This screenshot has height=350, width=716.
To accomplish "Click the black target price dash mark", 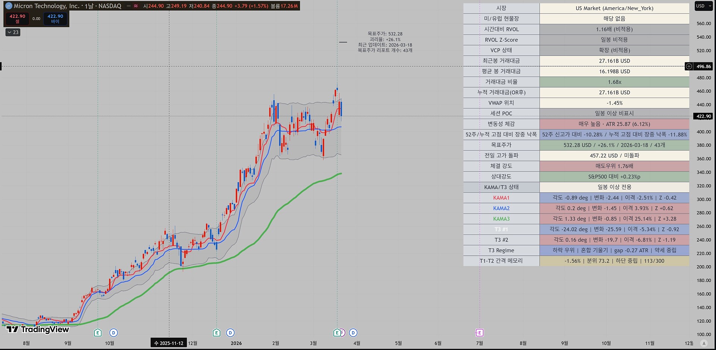I will click(343, 42).
